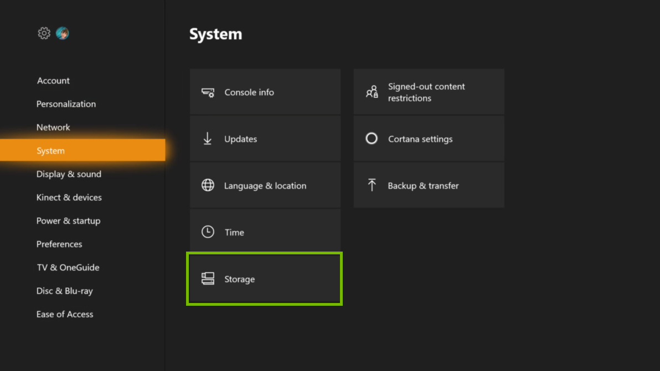Open Backup & transfer via upload icon
Image resolution: width=660 pixels, height=371 pixels.
[371, 185]
